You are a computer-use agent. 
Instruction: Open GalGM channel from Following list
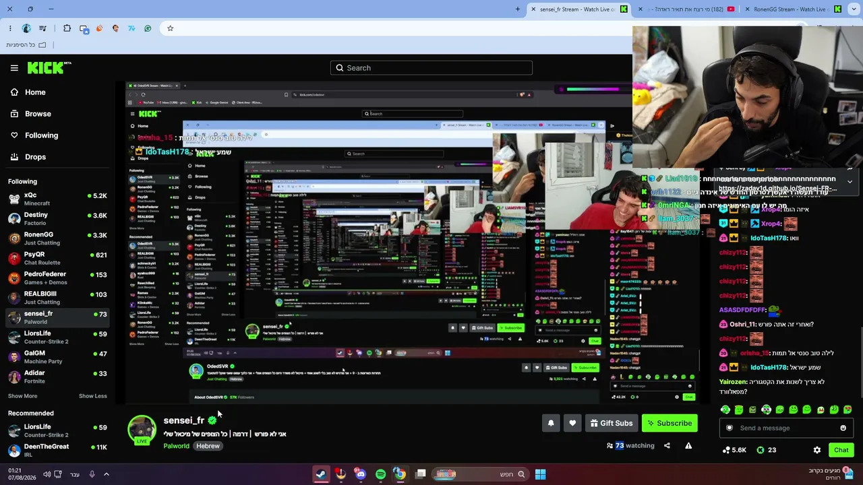[57, 356]
